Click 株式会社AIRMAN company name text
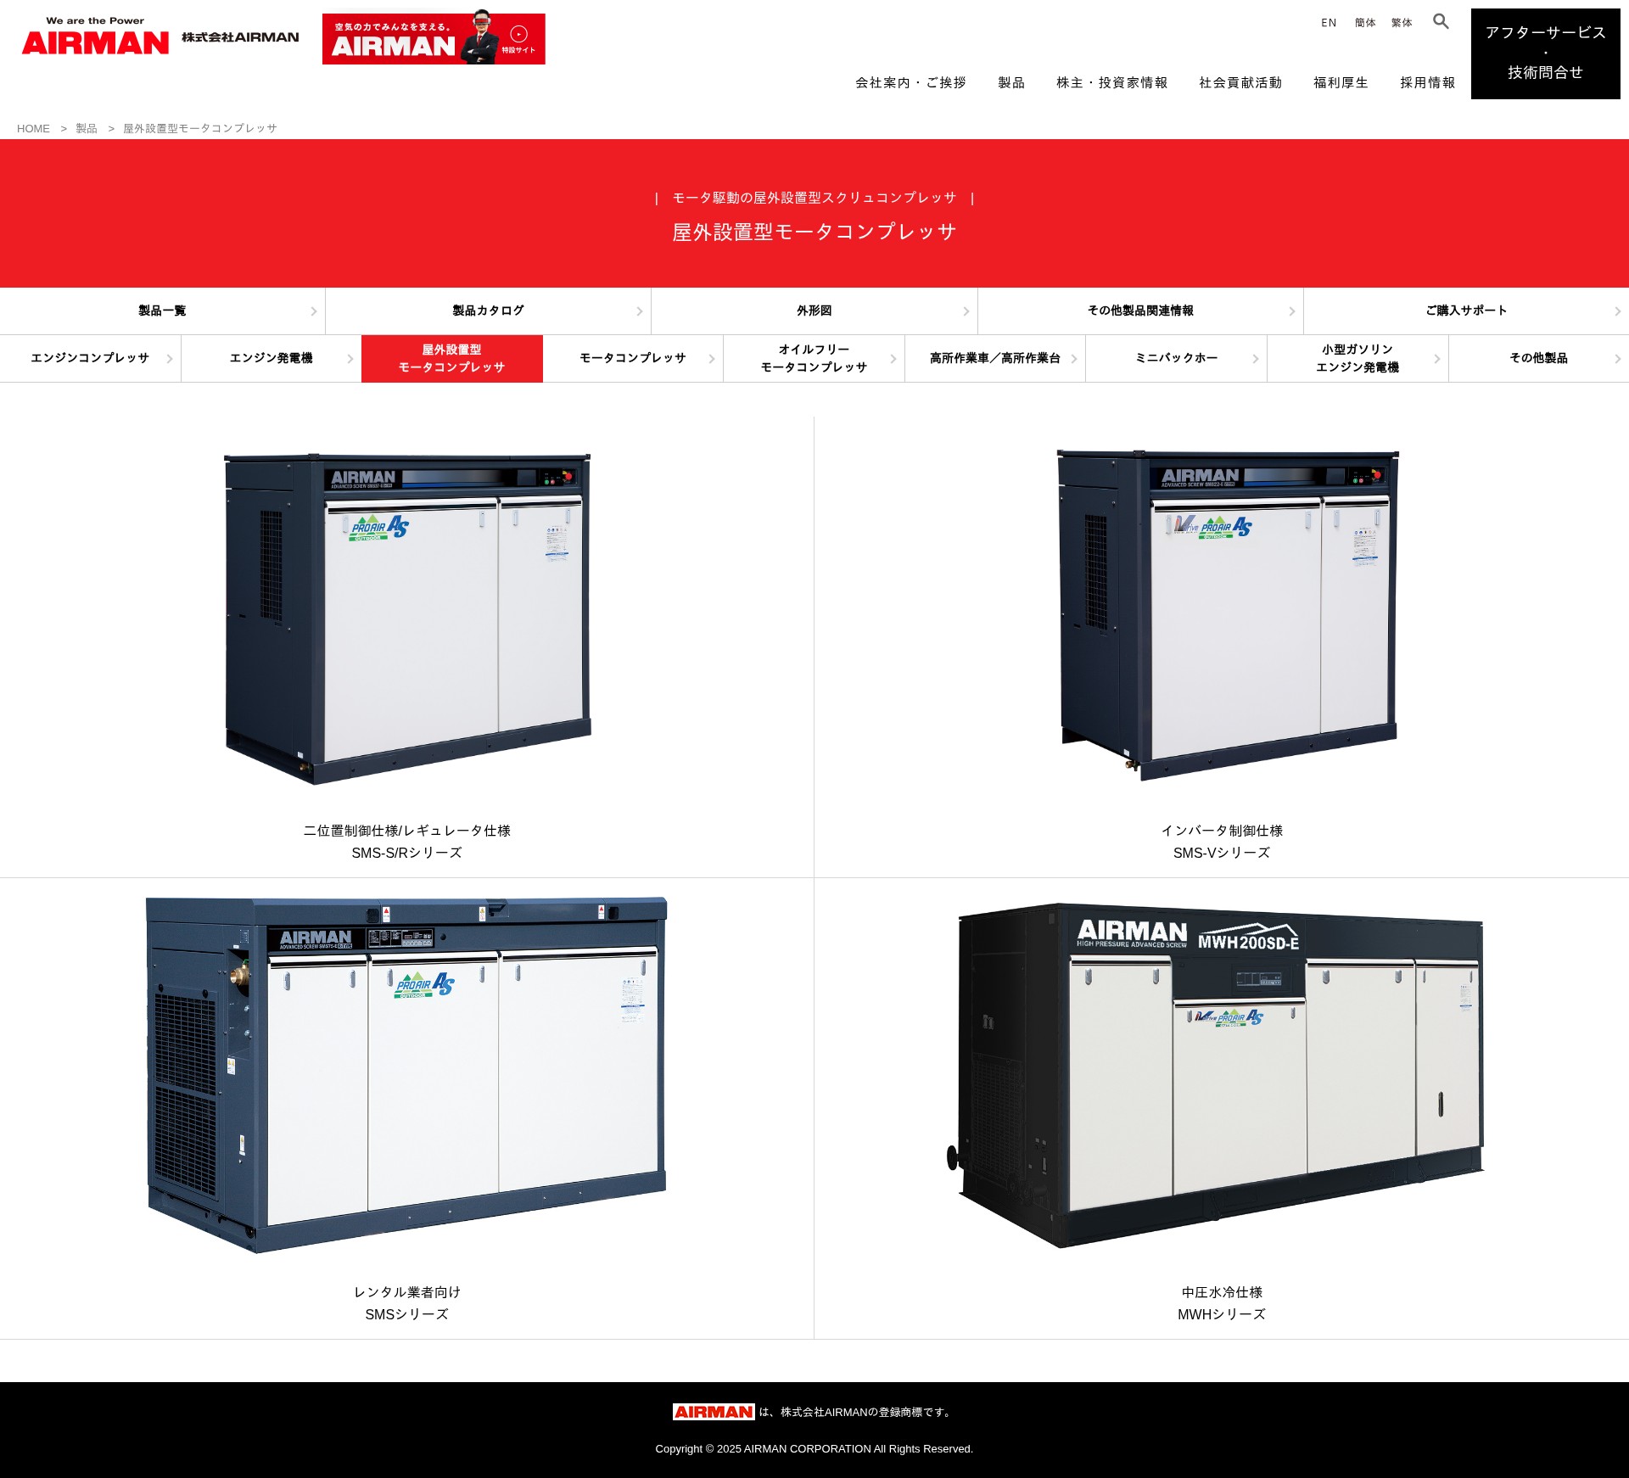This screenshot has height=1478, width=1629. 240,37
